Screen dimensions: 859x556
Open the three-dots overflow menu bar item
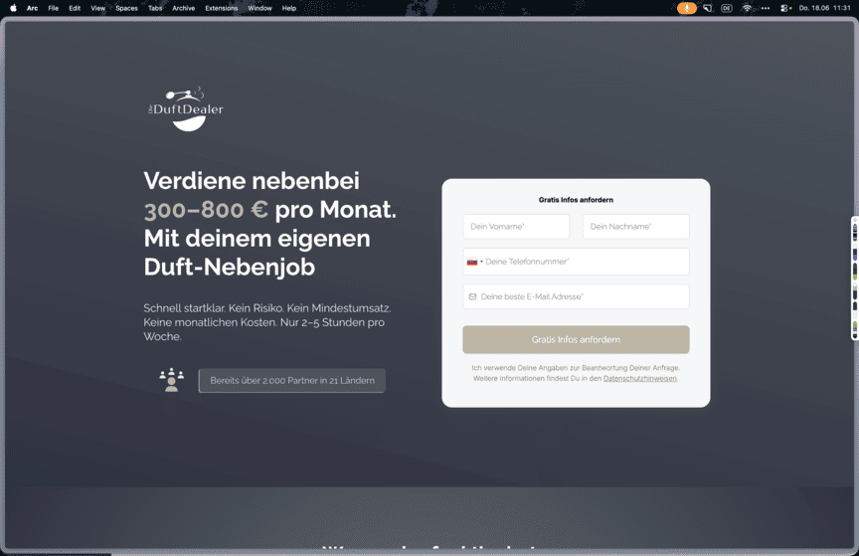[766, 8]
